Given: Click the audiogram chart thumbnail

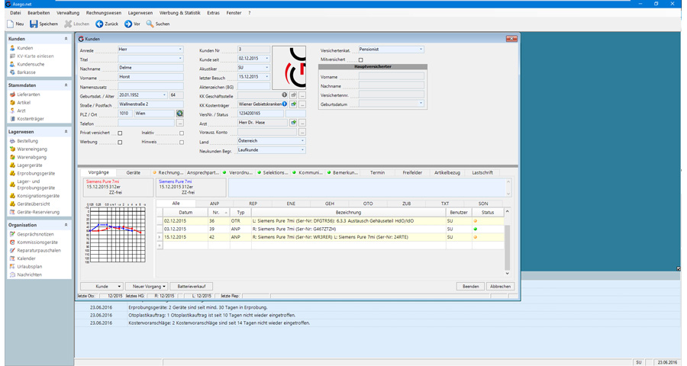Looking at the screenshot, I should tap(116, 233).
